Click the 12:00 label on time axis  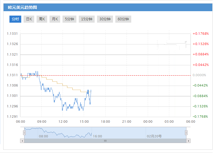(63, 122)
